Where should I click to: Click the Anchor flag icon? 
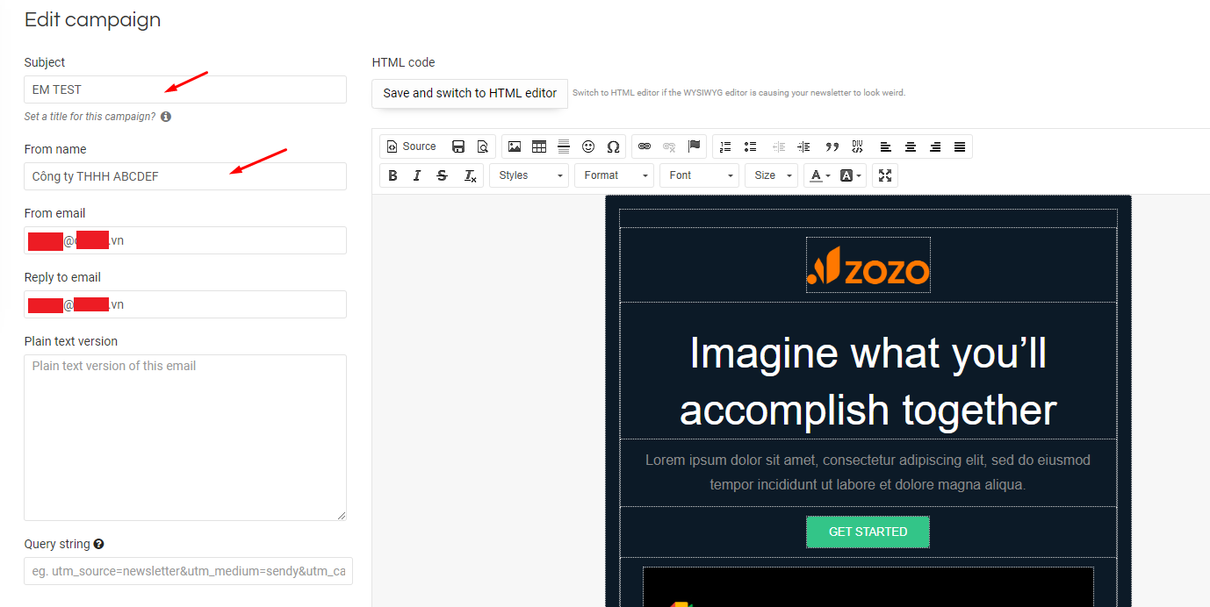(x=694, y=146)
